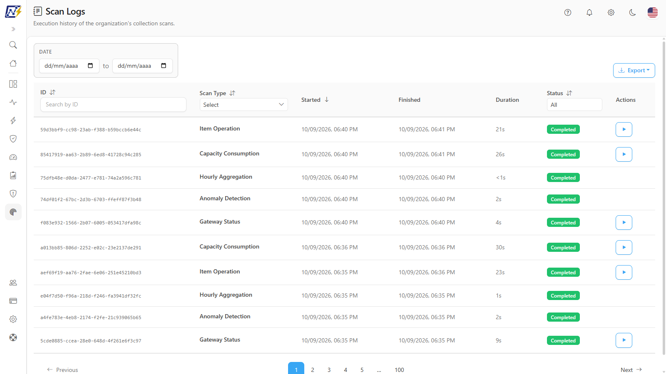Open search from the sidebar magnifier icon
The width and height of the screenshot is (666, 374).
click(13, 45)
